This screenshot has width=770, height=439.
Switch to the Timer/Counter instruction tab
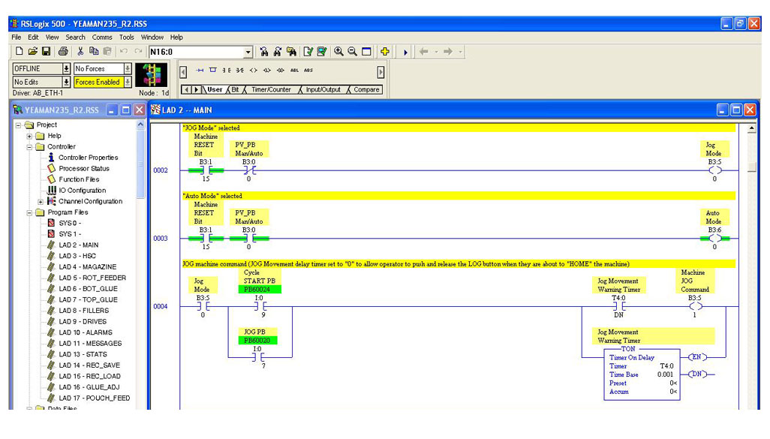[269, 89]
